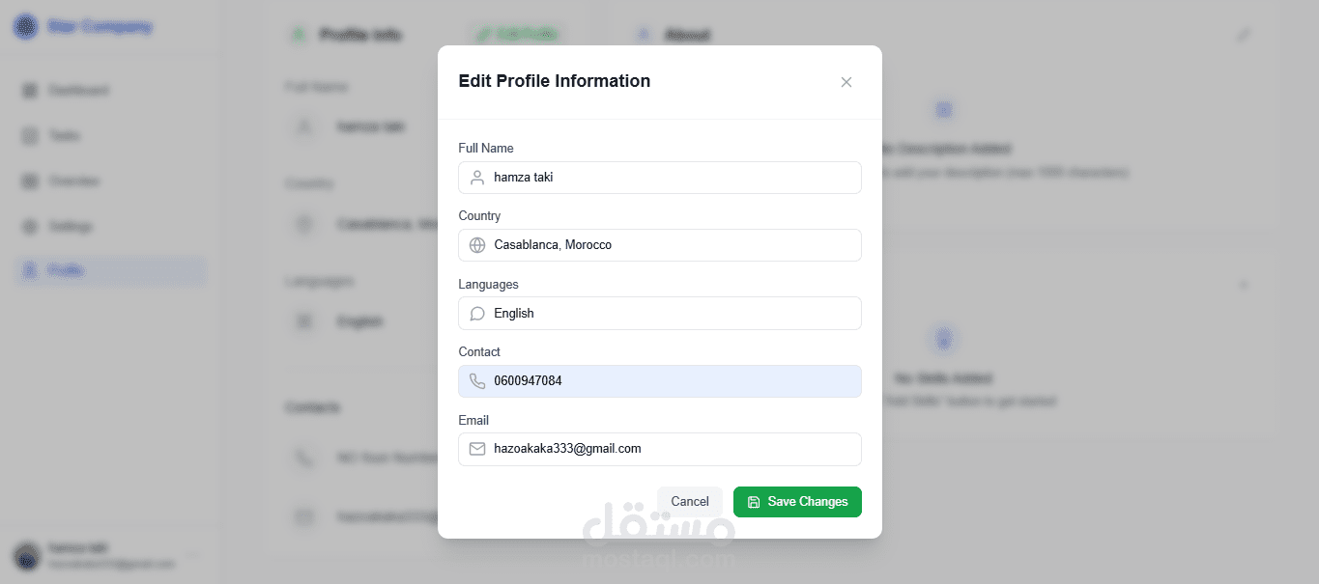Screen dimensions: 1319x584
Task: Go to Tasks in the sidebar
Action: 64,136
